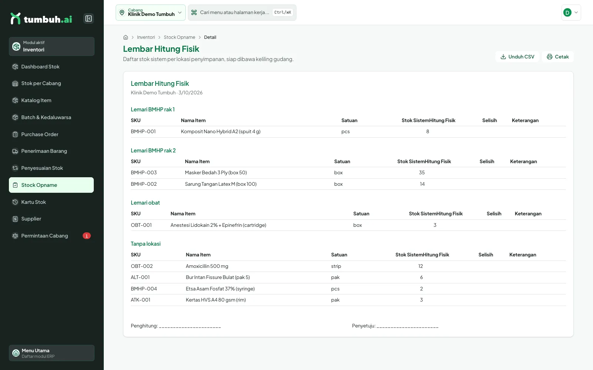Click the Tanpa lokasi section heading
This screenshot has height=370, width=593.
tap(146, 244)
